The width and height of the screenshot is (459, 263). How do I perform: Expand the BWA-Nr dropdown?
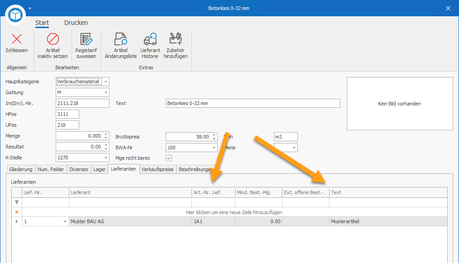214,148
